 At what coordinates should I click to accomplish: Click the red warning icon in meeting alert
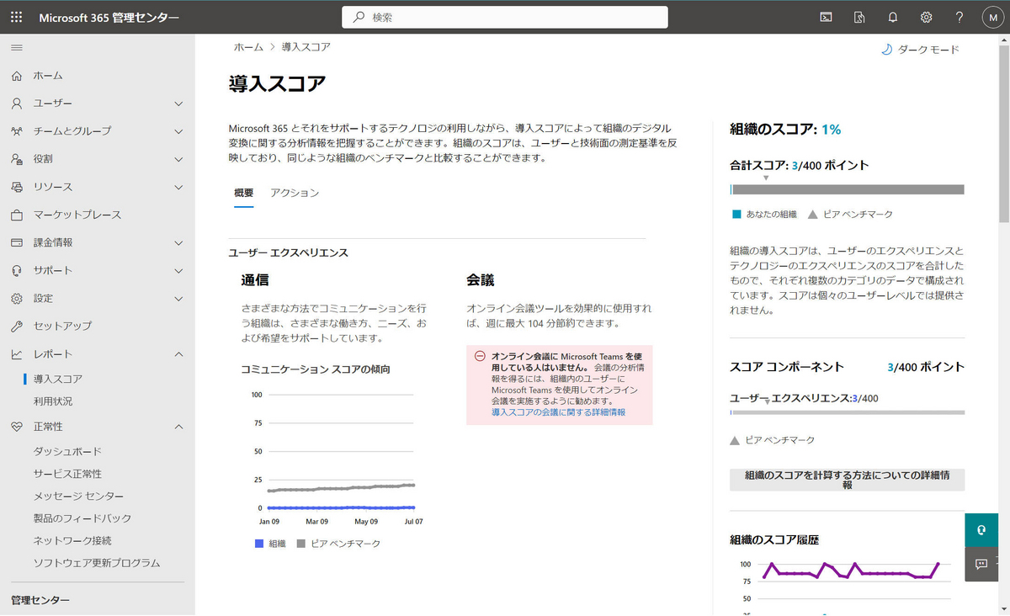[x=480, y=356]
